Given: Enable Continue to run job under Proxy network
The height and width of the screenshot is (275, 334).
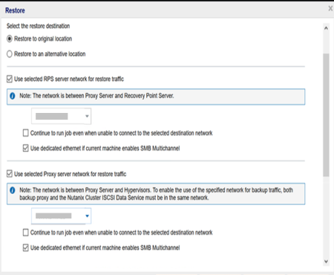Looking at the screenshot, I should pyautogui.click(x=25, y=233).
